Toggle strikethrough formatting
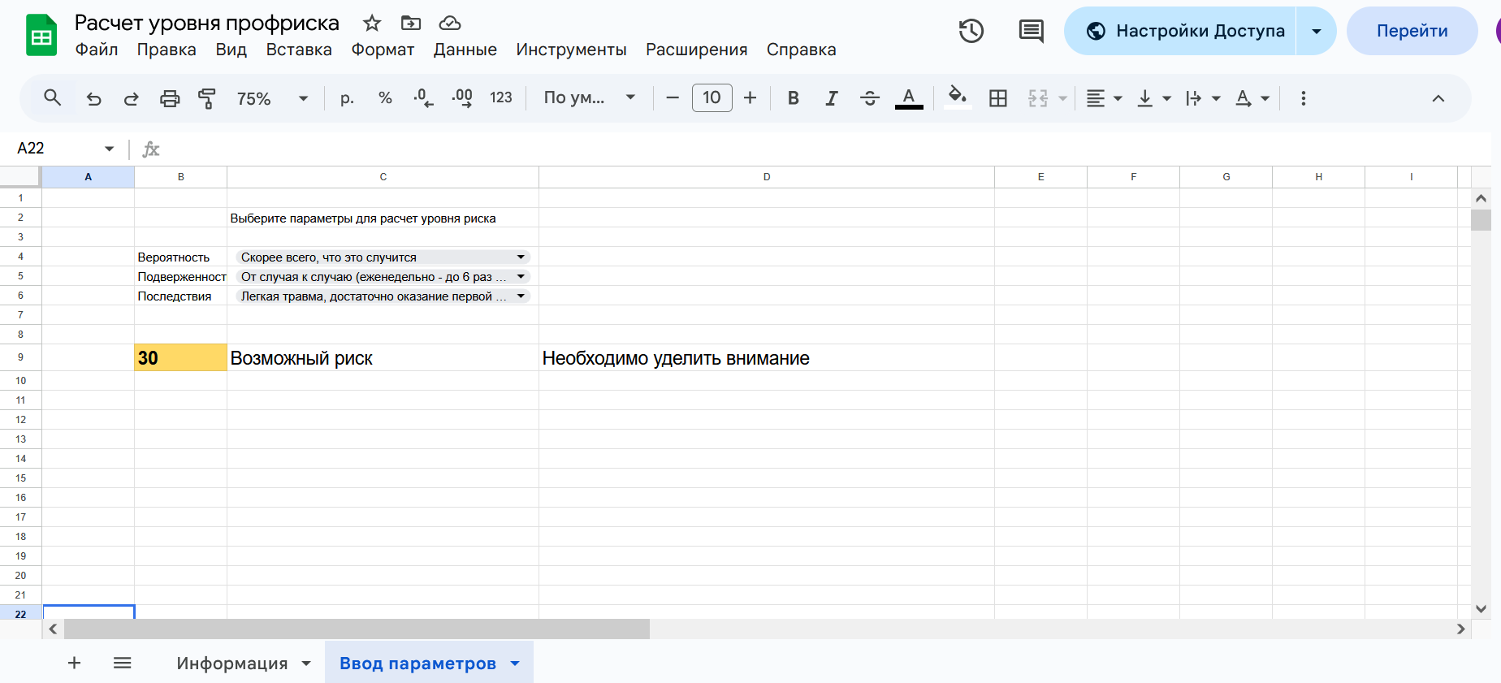 (870, 99)
